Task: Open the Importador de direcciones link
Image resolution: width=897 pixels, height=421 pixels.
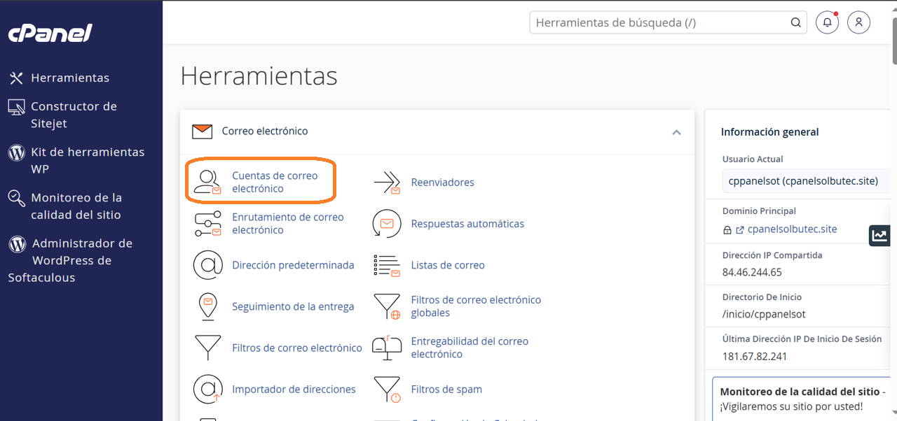Action: coord(294,390)
